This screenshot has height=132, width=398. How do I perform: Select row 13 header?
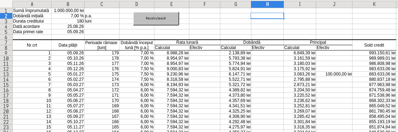6,74
